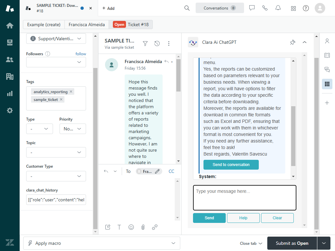Image resolution: width=335 pixels, height=251 pixels.
Task: Click the follow link beside Followers
Action: click(81, 54)
